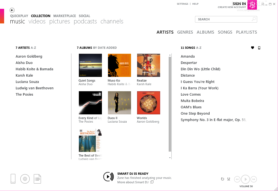Go to Quickplay section
This screenshot has height=191, width=278.
(x=19, y=16)
